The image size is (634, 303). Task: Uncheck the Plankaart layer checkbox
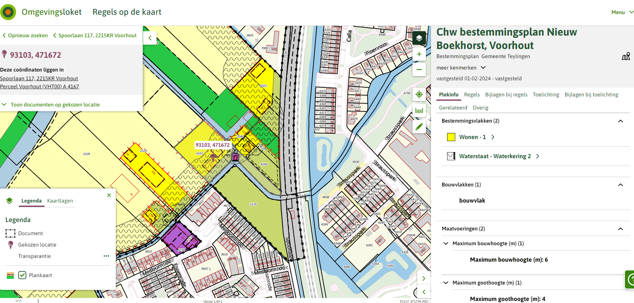[x=22, y=275]
